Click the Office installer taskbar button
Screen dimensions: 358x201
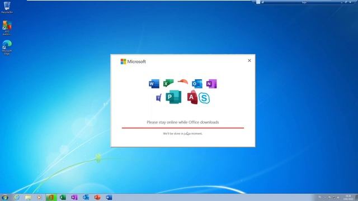(51, 197)
